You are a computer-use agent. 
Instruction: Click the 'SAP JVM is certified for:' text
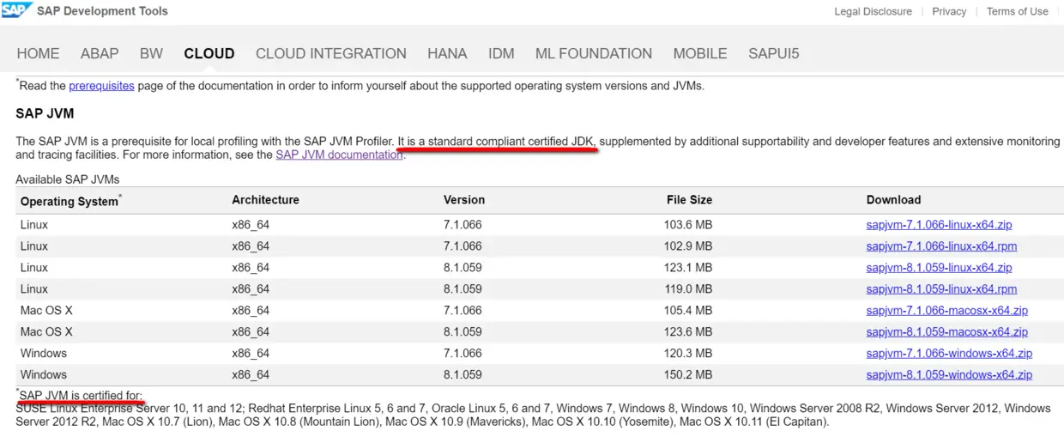coord(81,396)
